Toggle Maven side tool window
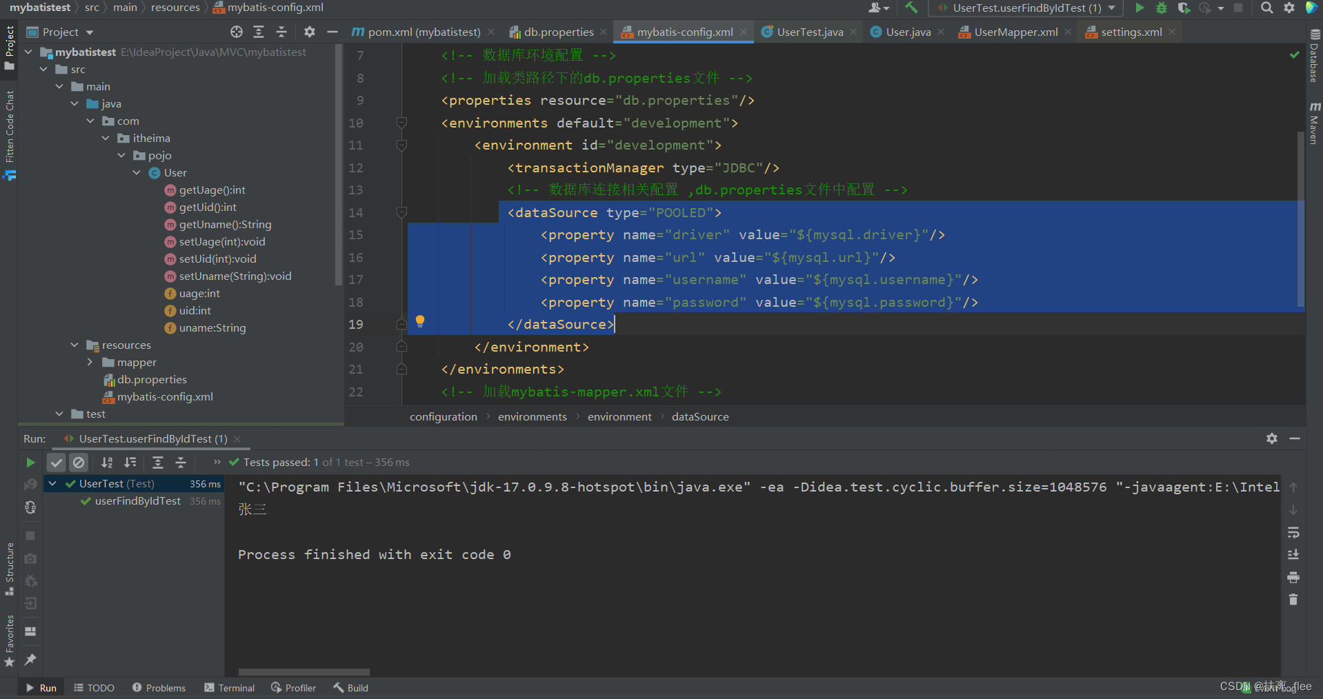 (1315, 123)
